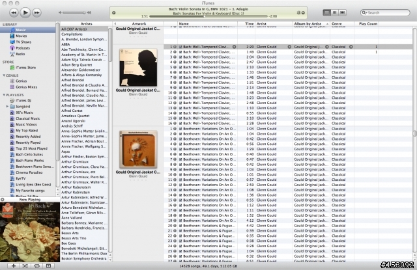Image resolution: width=417 pixels, height=270 pixels.
Task: Uncheck the Well-Tempered Clavier track lasting 2:04
Action: 180,57
